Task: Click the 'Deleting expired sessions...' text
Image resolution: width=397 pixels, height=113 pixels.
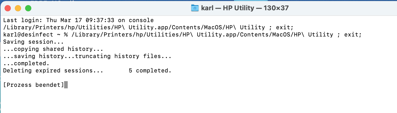Action: 53,70
